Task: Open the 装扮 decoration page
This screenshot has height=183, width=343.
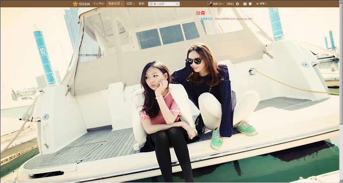Action: [x=142, y=4]
